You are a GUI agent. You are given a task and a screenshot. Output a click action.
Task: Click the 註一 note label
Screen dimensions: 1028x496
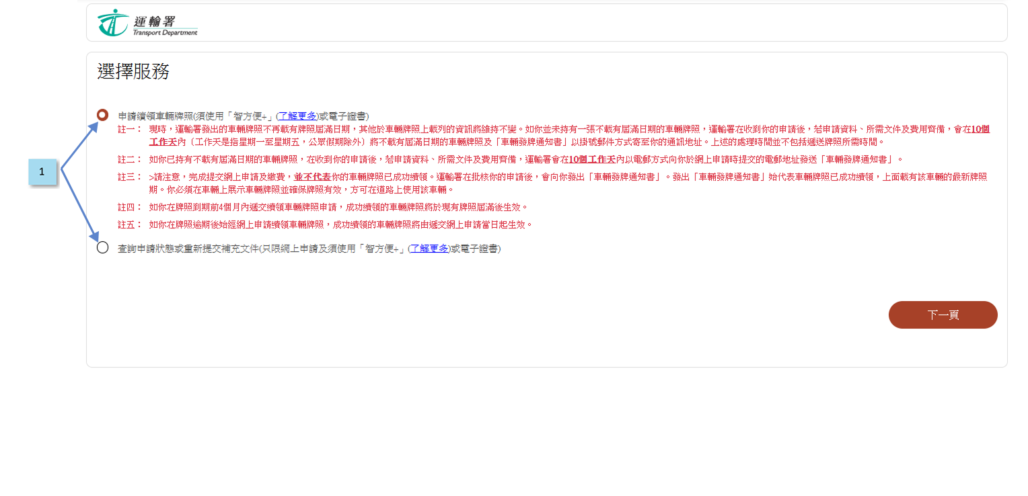pyautogui.click(x=130, y=129)
